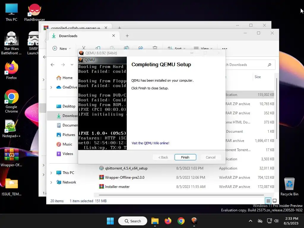304x228 pixels.
Task: Click the New button in Downloads toolbar
Action: pyautogui.click(x=62, y=48)
